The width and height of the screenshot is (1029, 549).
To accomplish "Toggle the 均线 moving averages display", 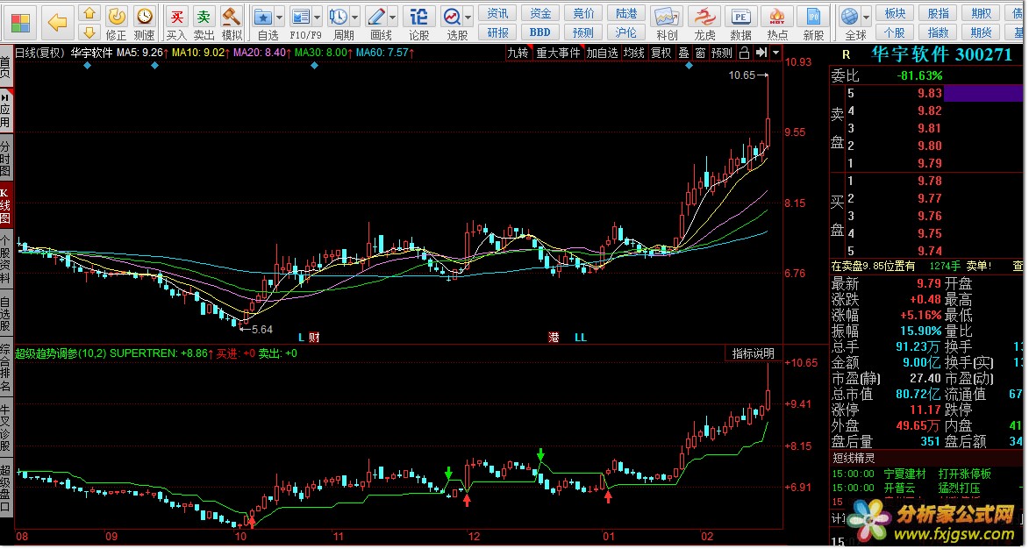I will pyautogui.click(x=634, y=53).
